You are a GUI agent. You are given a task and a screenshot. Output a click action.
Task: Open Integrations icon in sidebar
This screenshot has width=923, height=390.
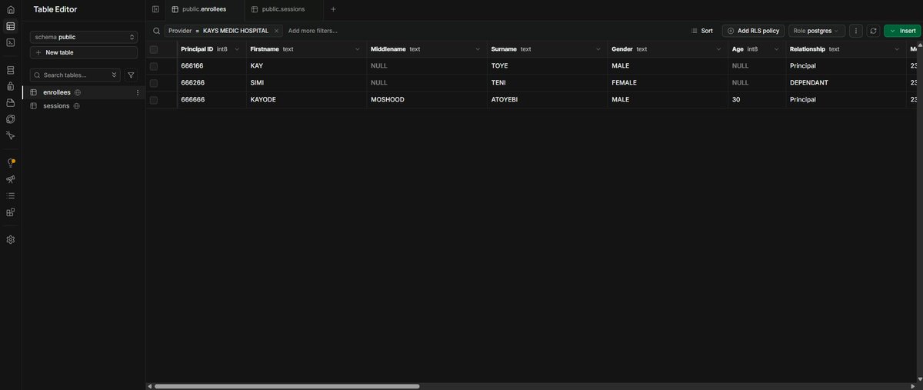11,212
